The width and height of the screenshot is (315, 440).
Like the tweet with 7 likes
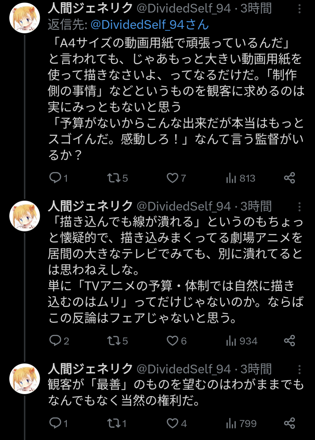pos(172,178)
